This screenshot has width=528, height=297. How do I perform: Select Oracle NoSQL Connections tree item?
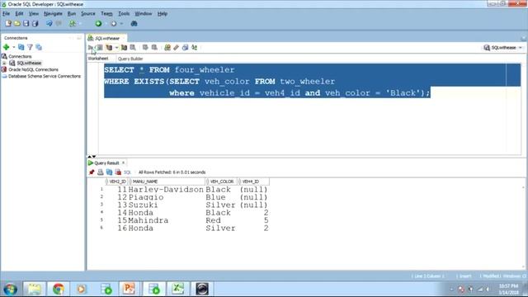tap(33, 69)
